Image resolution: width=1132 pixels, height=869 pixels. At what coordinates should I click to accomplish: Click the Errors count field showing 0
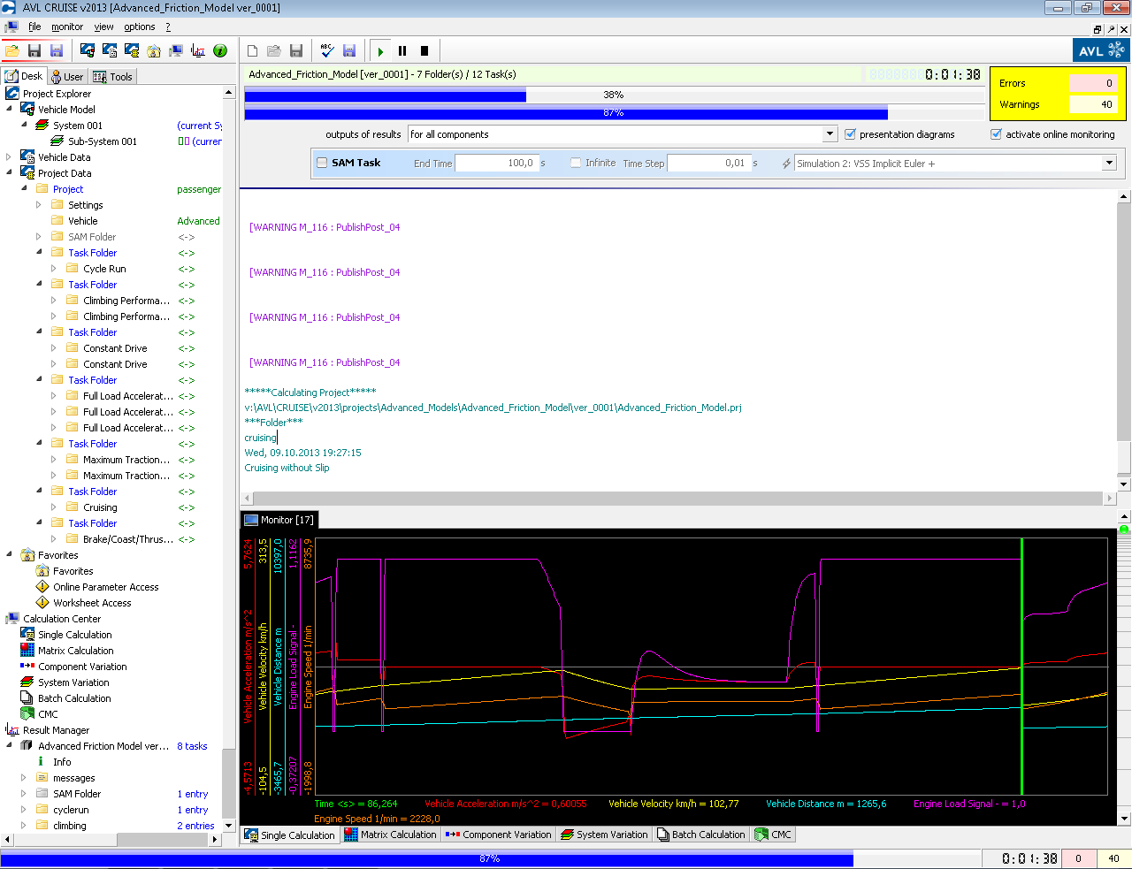(1092, 83)
